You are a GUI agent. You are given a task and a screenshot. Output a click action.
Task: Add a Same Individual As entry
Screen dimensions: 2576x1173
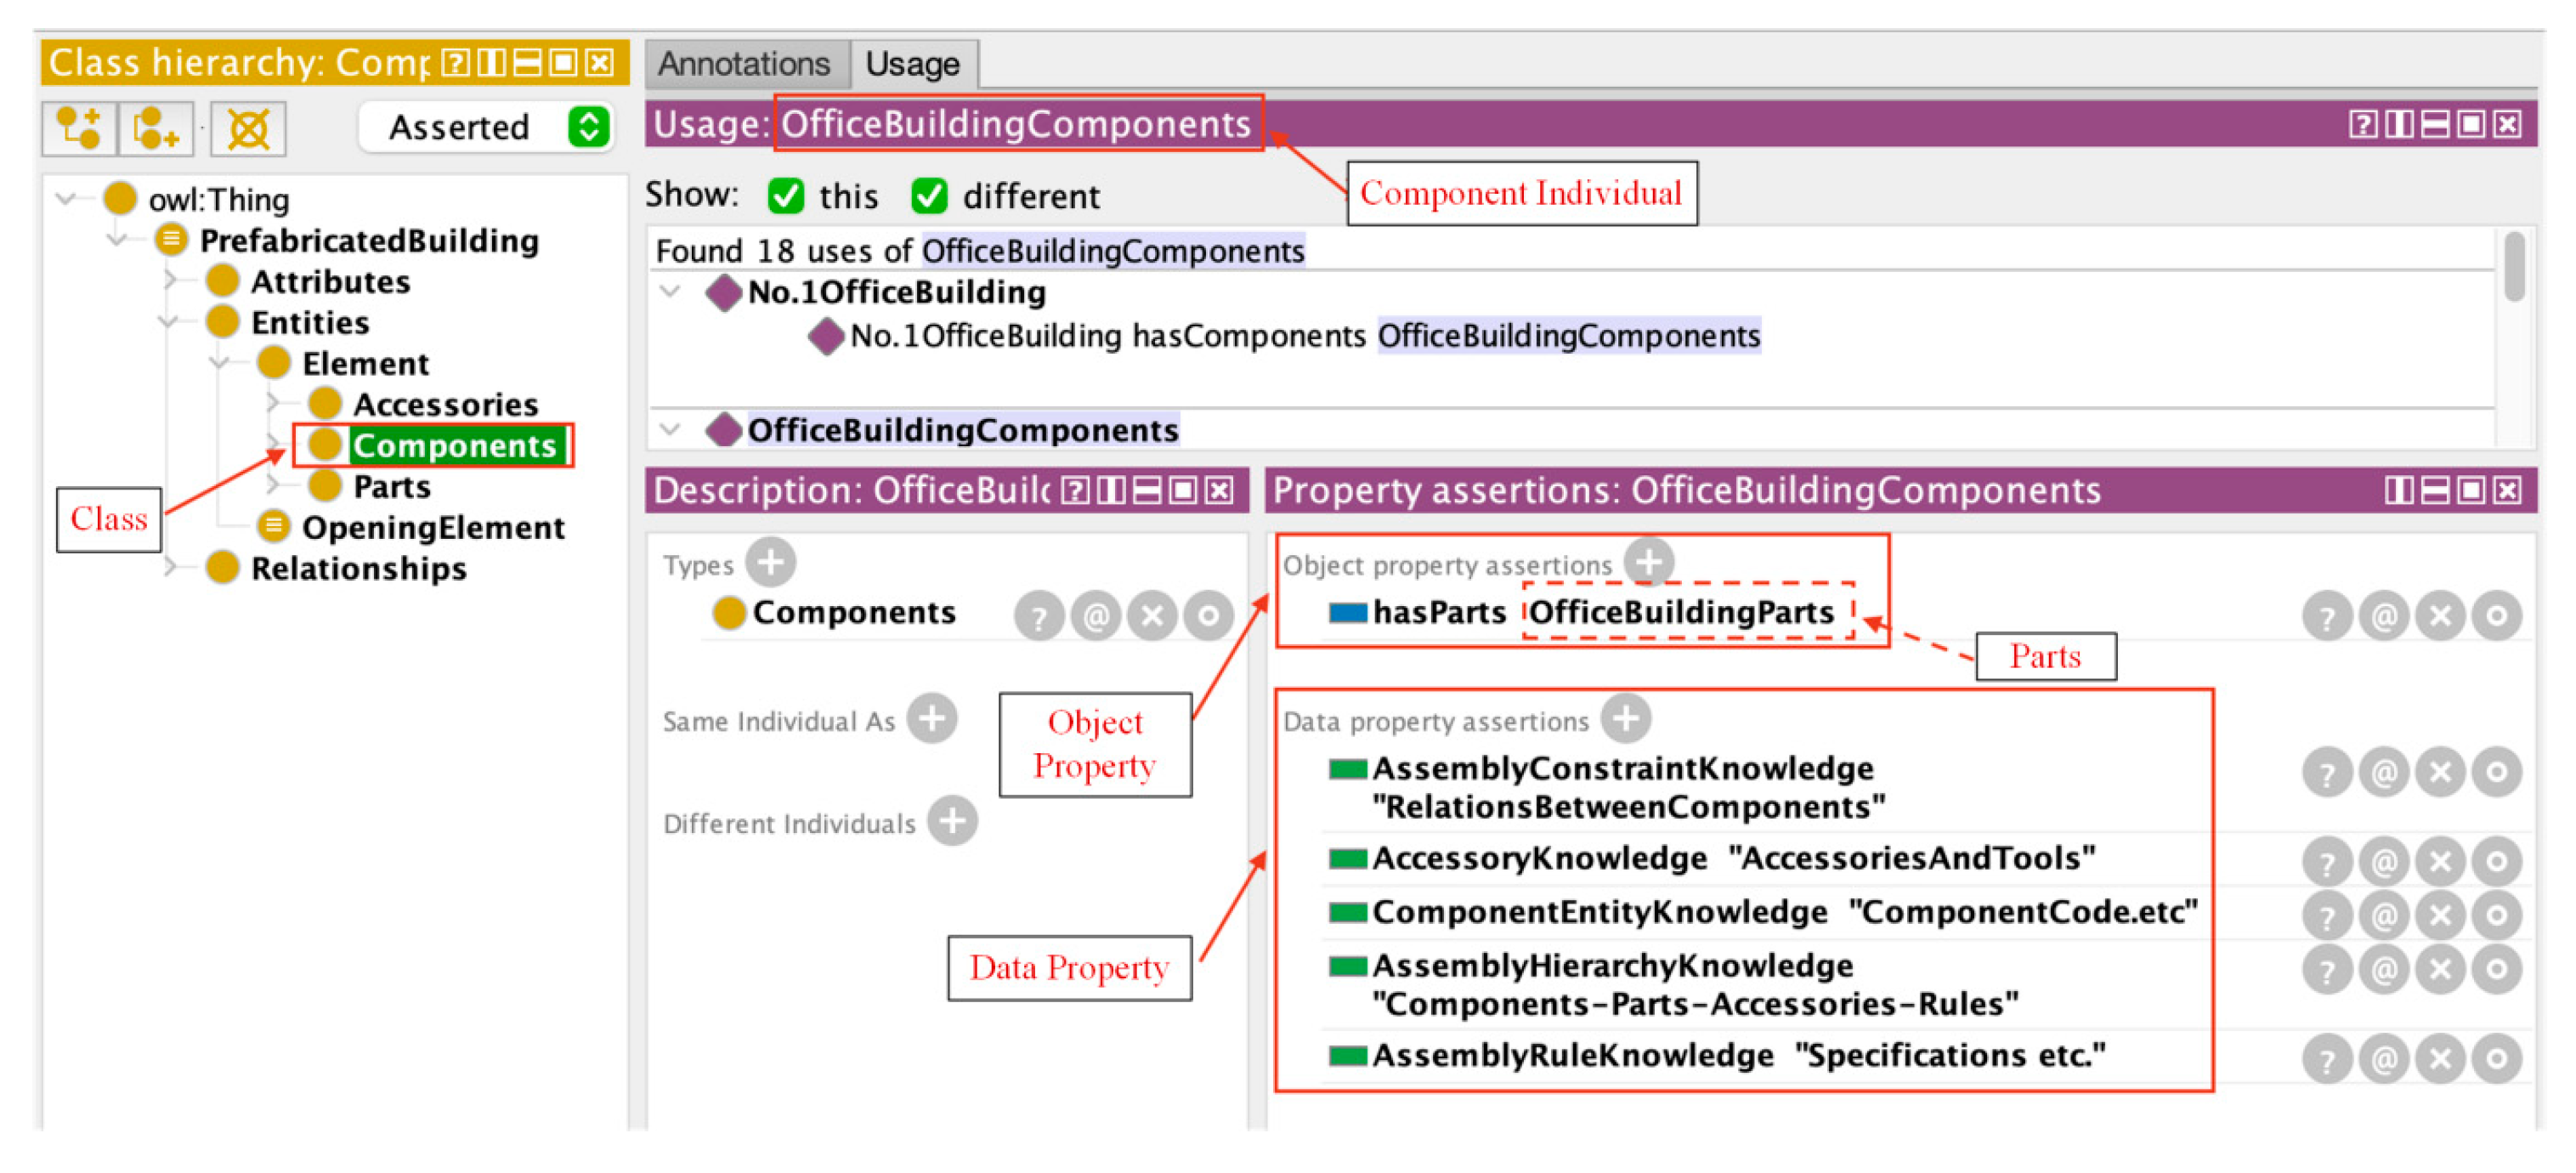[932, 718]
